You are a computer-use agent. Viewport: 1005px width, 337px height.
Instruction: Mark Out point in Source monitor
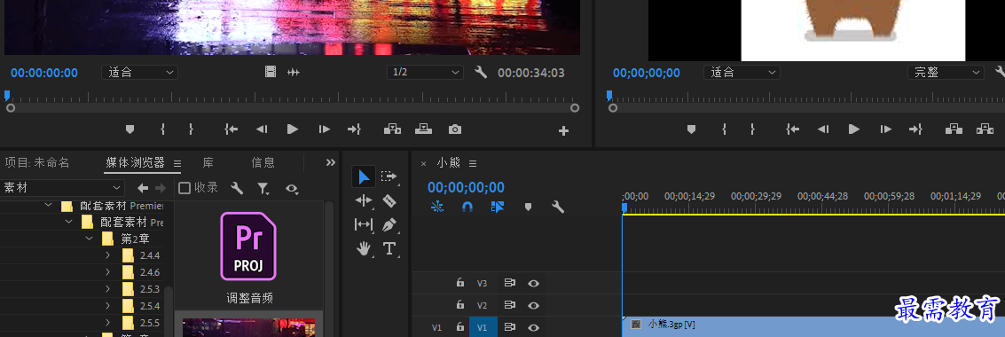(191, 129)
